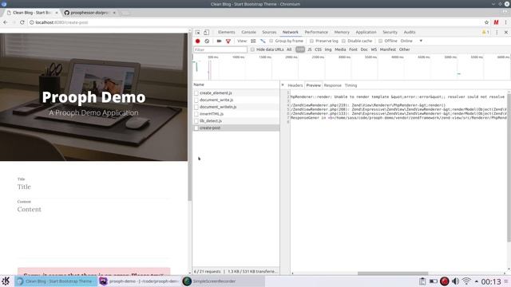Switch to prooph-demo IDE taskbar window
This screenshot has width=511, height=287.
[139, 281]
